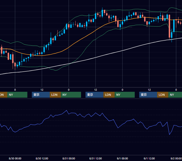
Task: Select the 8/31 00:00 date label
Action: point(69,158)
